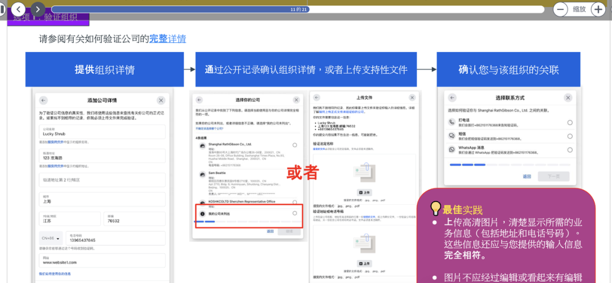The width and height of the screenshot is (612, 283).
Task: Close the 添加公司详情 dialog
Action: tap(161, 100)
